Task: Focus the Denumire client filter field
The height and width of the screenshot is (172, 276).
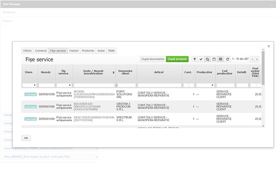Action: click(x=126, y=85)
